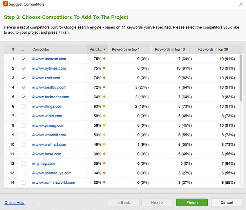
Task: Open the www.walmart.com competitor link
Action: [x=51, y=144]
